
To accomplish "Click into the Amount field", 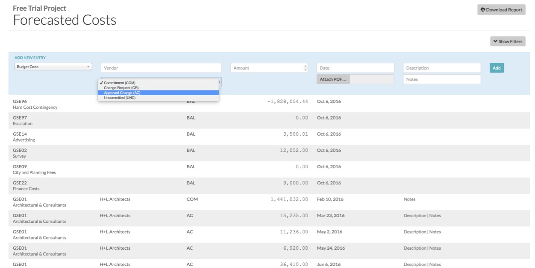I will 269,68.
